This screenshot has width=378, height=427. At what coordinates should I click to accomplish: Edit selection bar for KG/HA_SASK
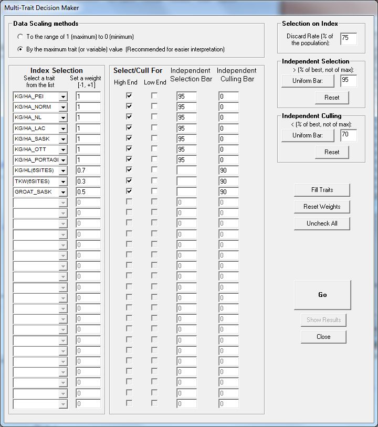pos(186,139)
